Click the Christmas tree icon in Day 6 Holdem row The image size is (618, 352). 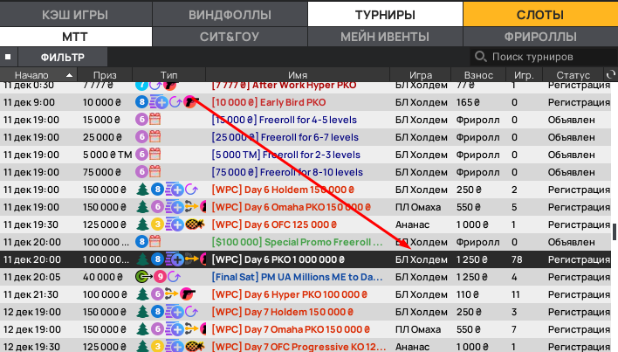142,190
